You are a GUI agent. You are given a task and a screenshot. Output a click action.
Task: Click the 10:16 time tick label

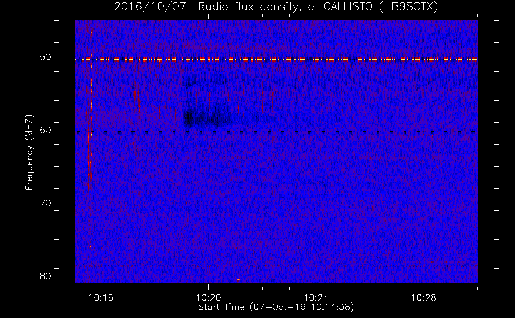tap(101, 298)
